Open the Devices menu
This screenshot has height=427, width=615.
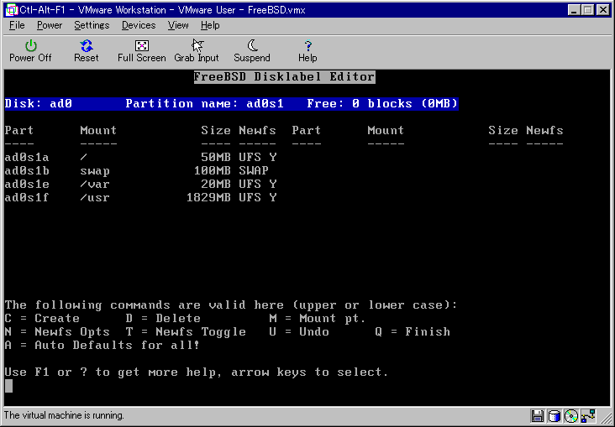click(x=139, y=25)
